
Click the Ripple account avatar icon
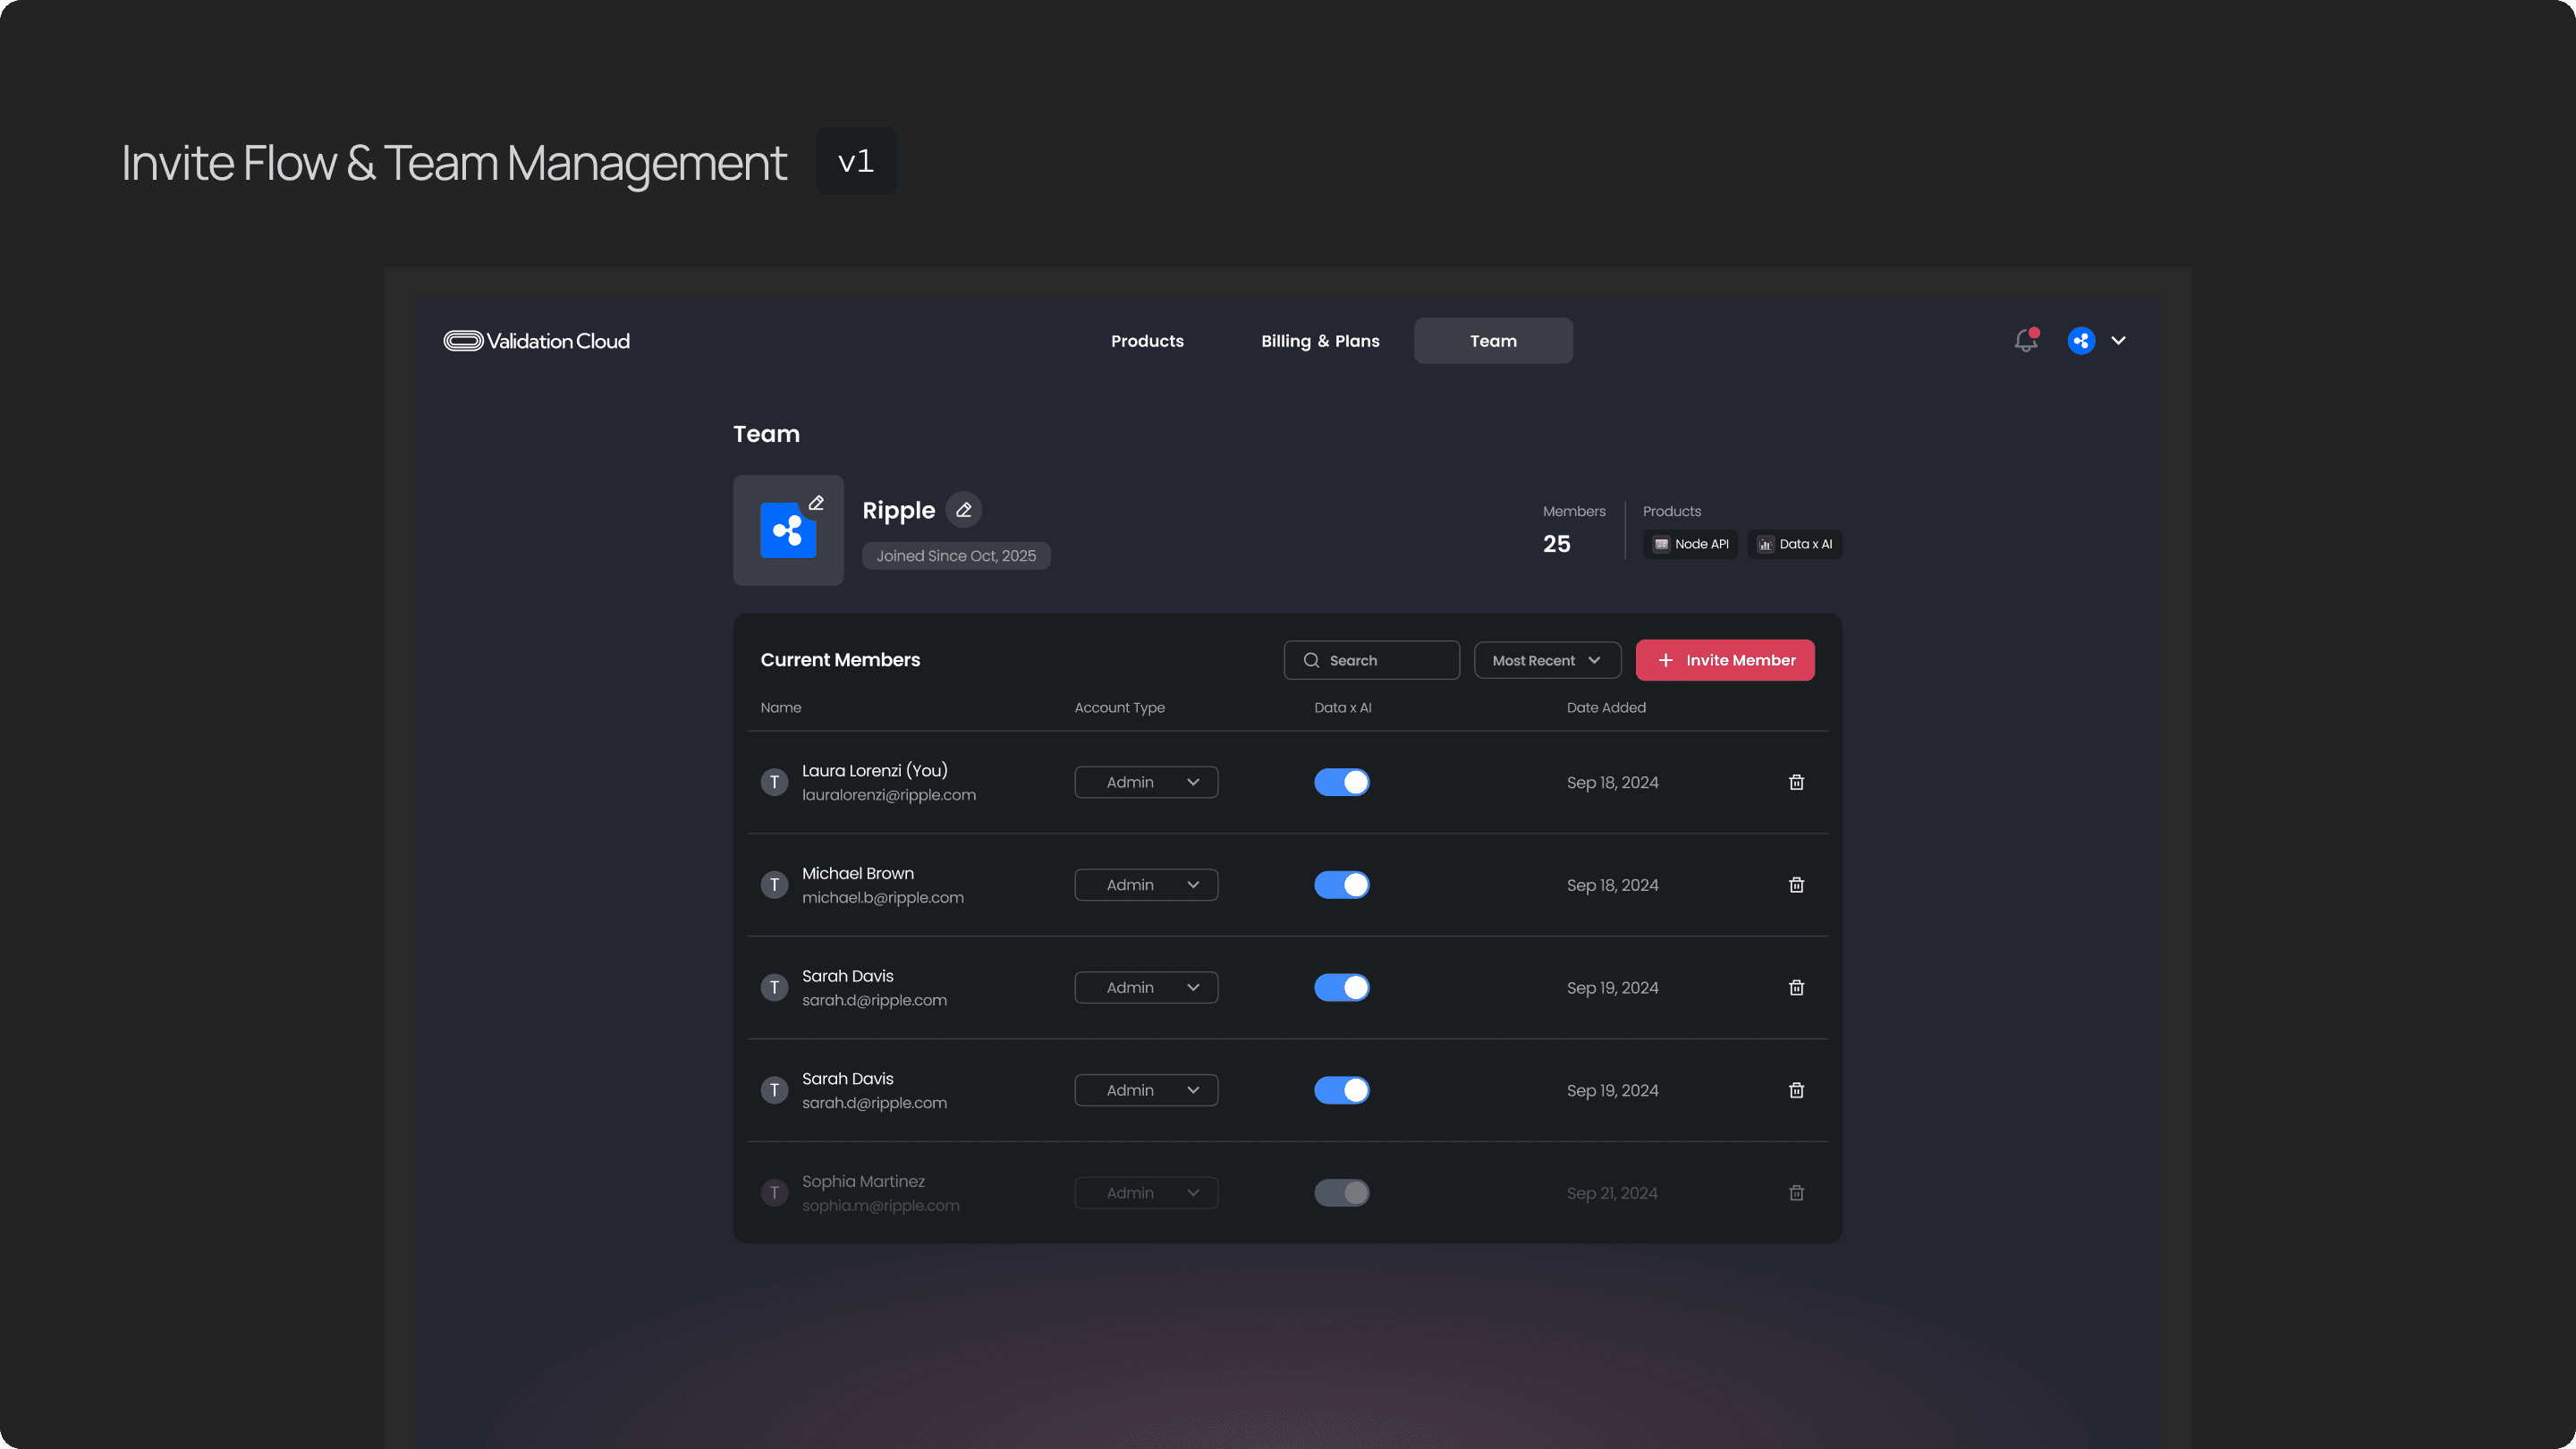[2081, 341]
